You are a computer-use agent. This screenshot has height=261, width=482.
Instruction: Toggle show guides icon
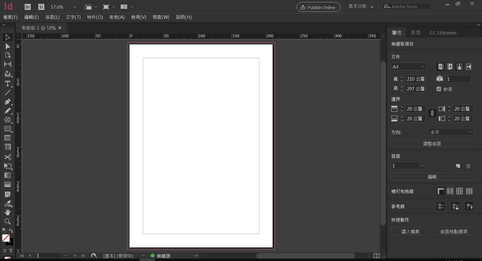click(x=441, y=206)
